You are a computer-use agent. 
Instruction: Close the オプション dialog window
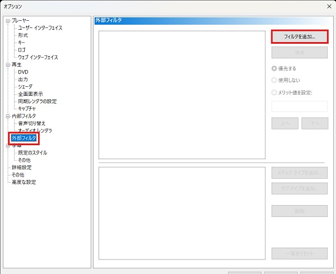328,7
